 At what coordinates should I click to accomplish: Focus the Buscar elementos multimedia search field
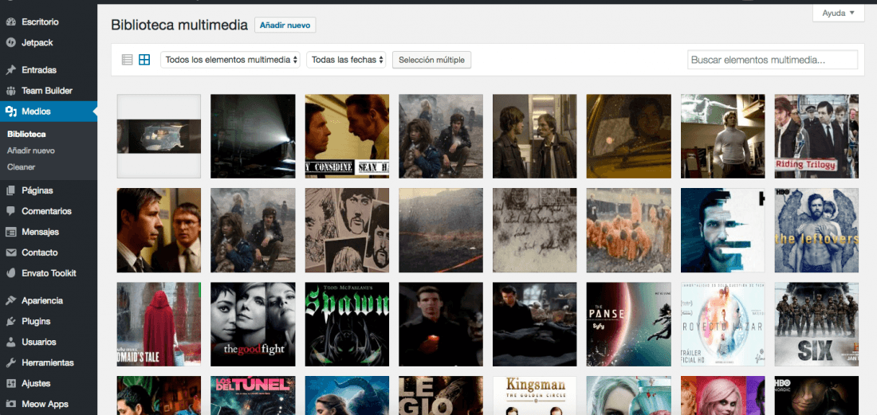point(773,60)
